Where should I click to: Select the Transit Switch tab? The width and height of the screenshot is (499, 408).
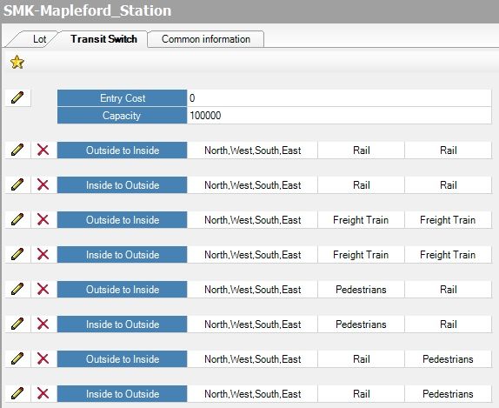[x=103, y=39]
